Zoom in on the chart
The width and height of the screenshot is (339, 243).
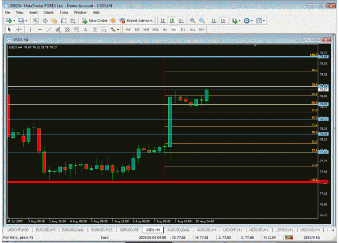193,21
